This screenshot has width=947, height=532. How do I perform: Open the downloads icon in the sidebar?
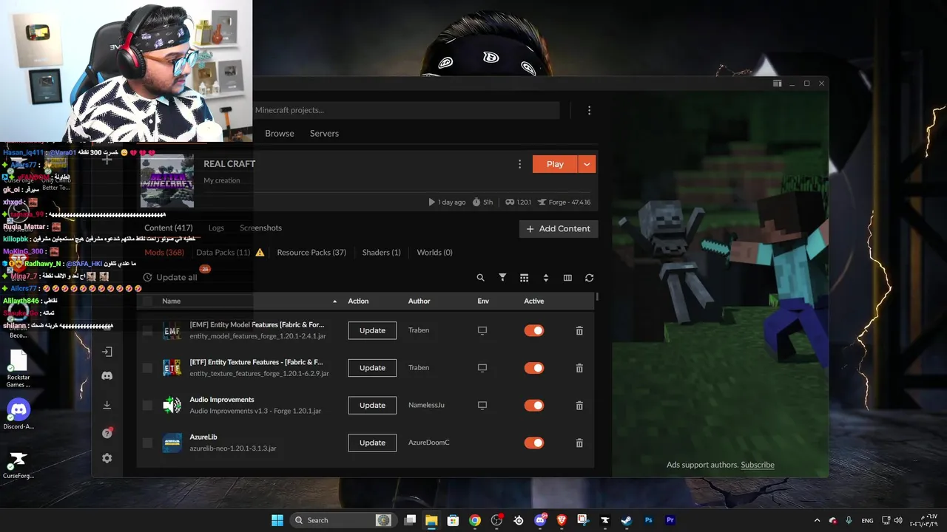point(107,405)
